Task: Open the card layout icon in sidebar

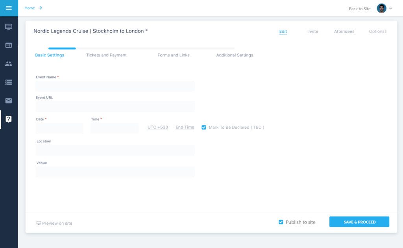Action: [x=9, y=45]
